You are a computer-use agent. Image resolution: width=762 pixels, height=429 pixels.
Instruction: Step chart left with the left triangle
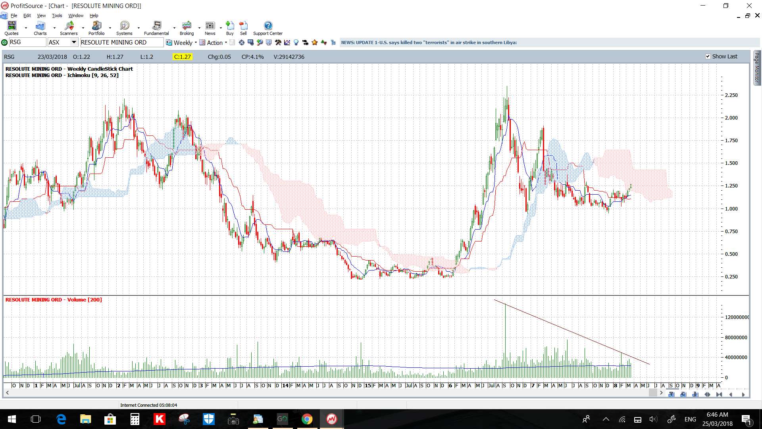[731, 394]
